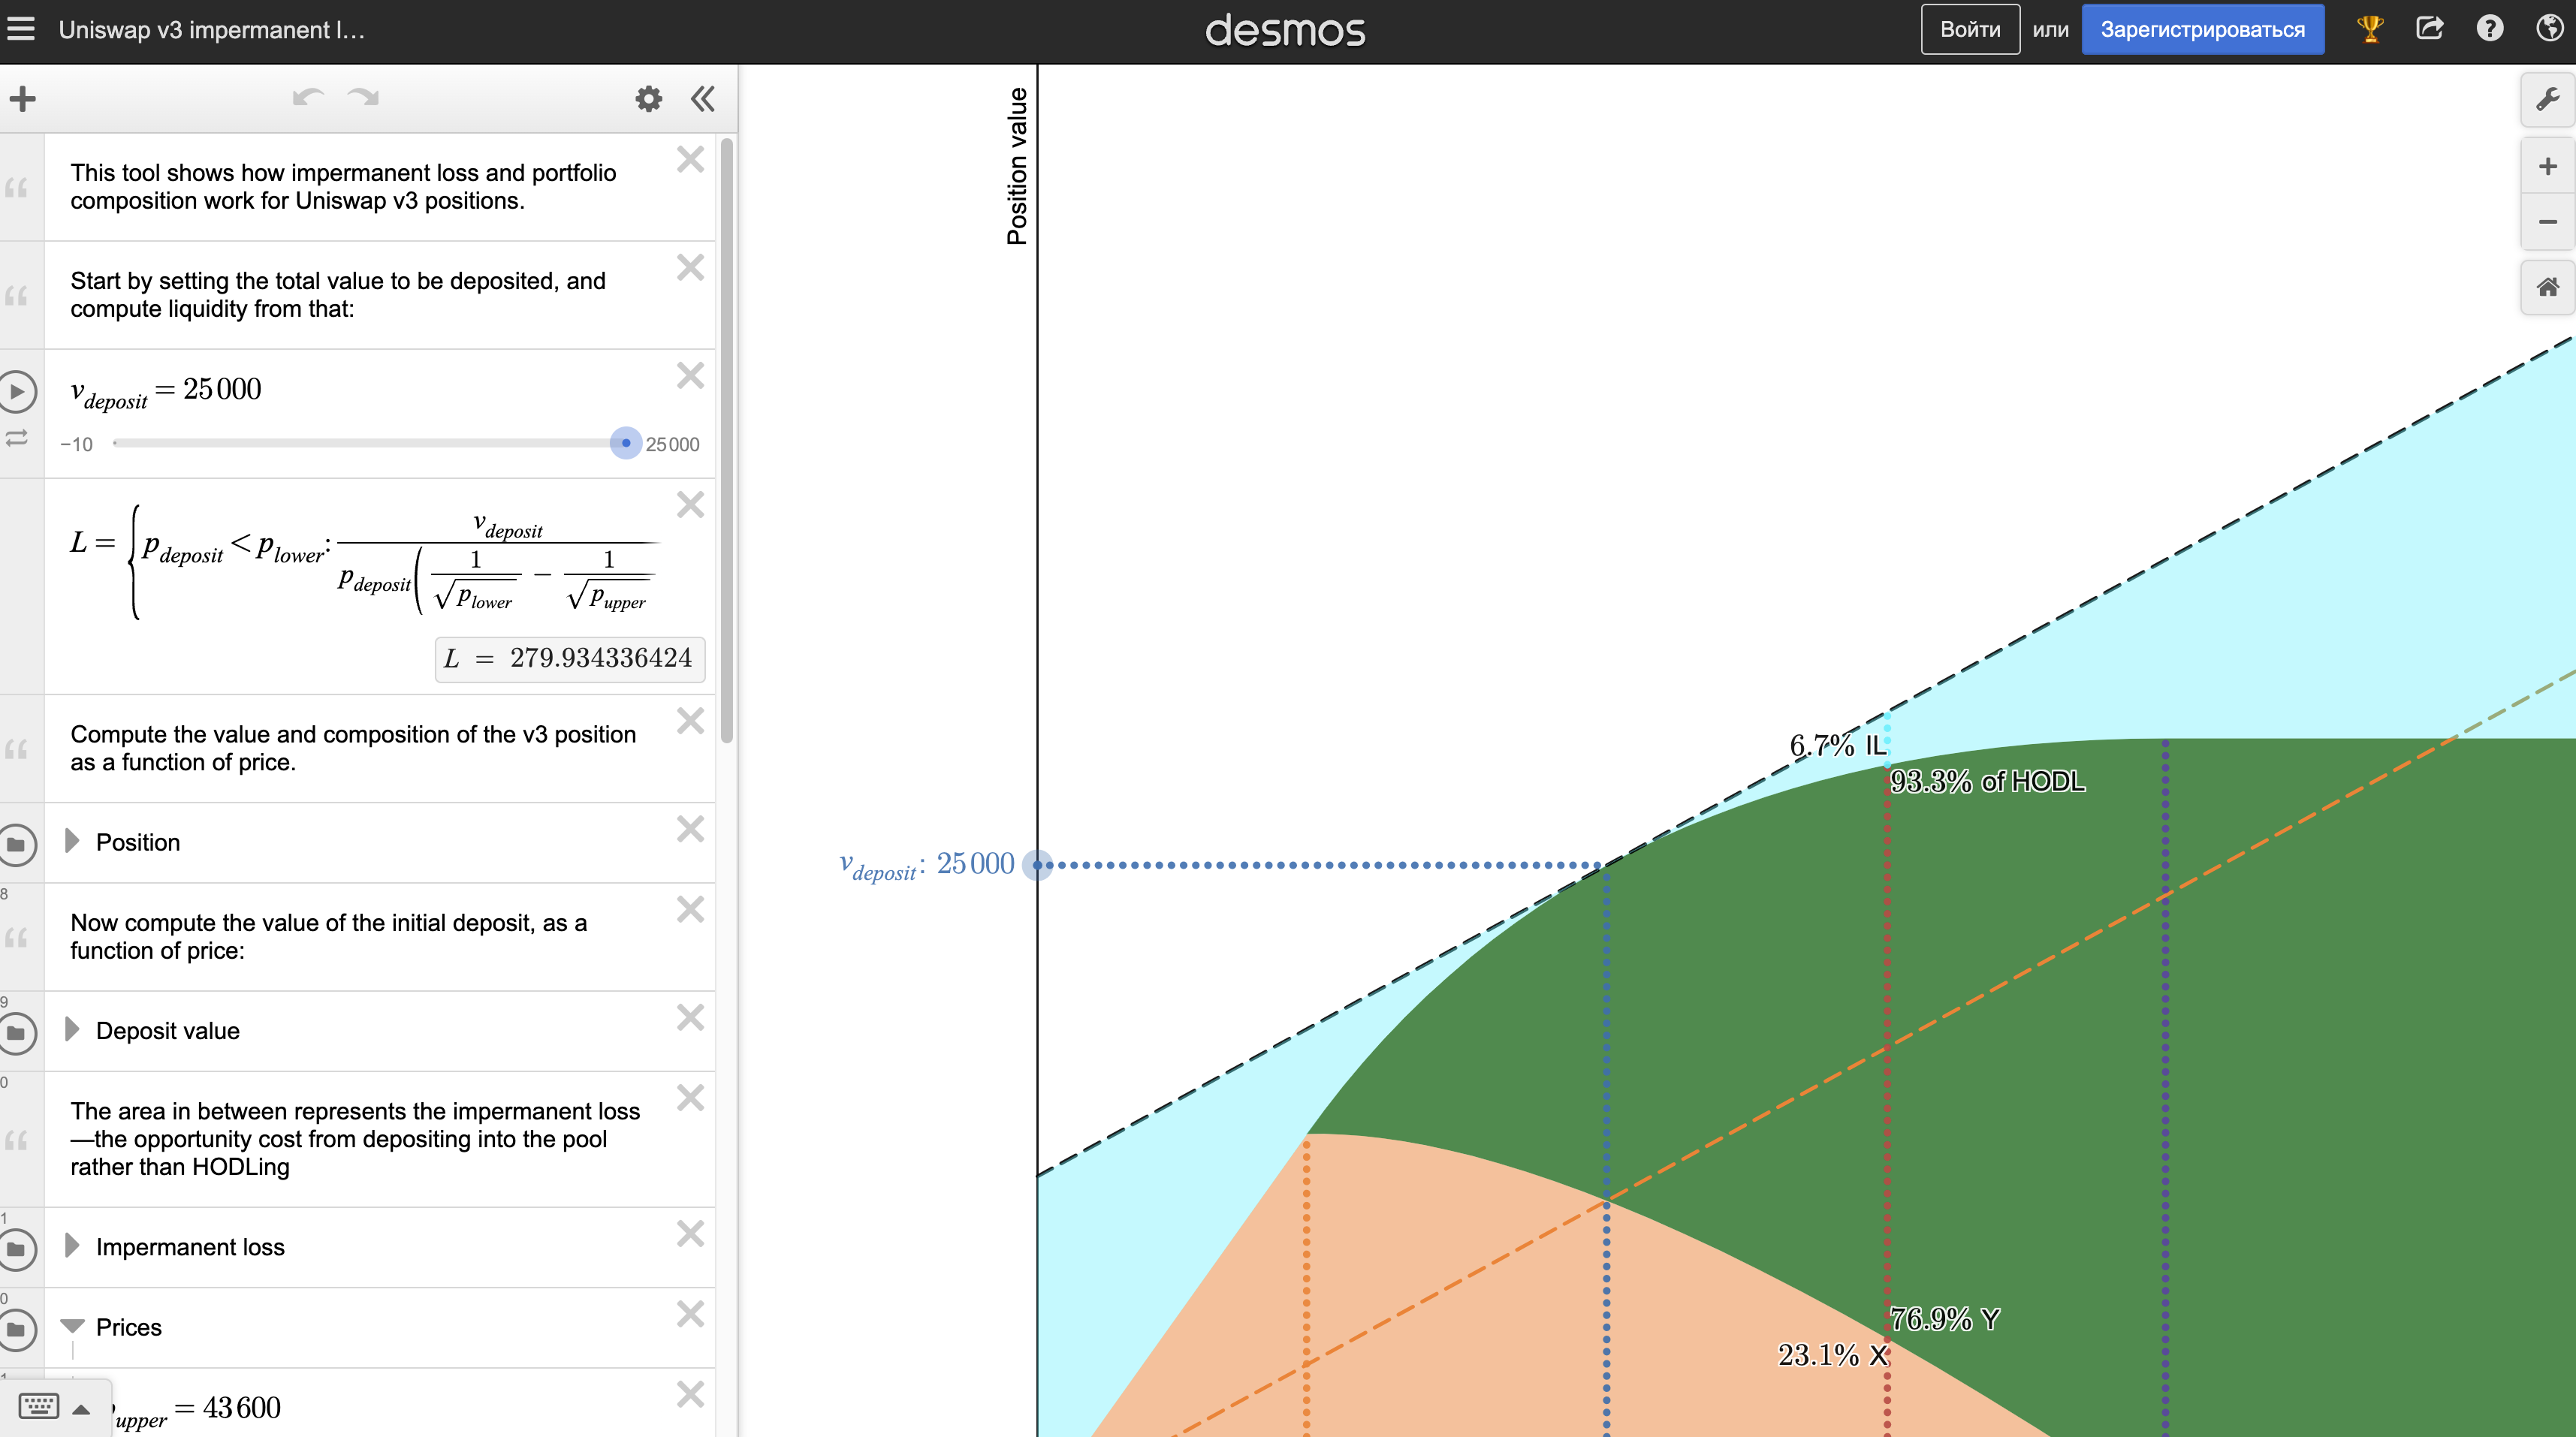Toggle the Position folder visibility icon
2576x1437 pixels.
[x=17, y=844]
